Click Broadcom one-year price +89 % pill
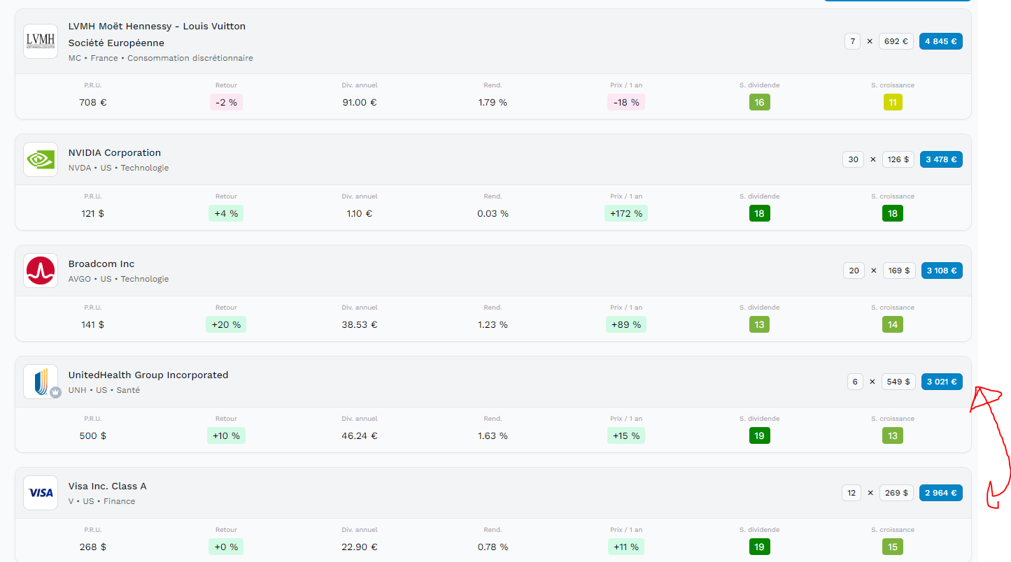 [625, 324]
